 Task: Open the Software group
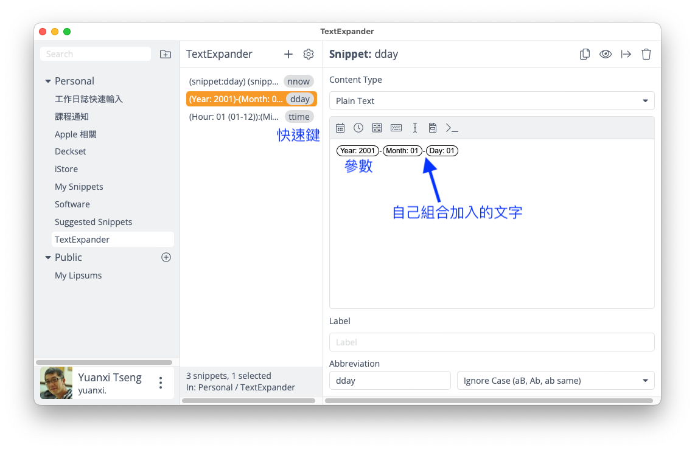point(72,204)
